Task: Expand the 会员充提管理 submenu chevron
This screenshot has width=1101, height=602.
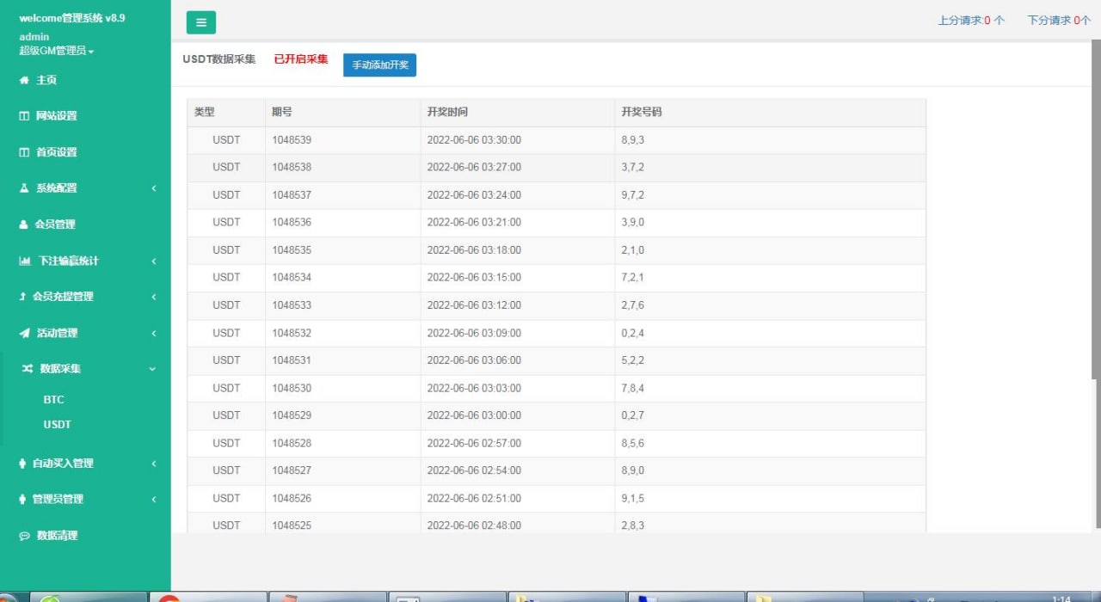Action: coord(153,297)
